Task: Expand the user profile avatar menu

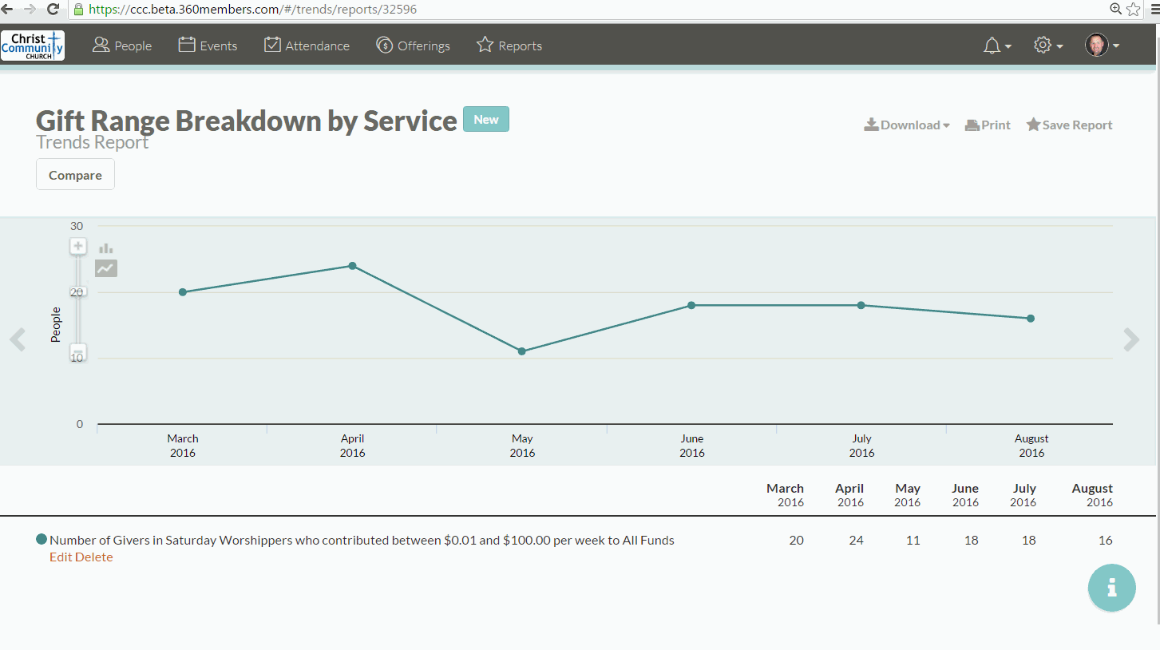Action: pos(1102,46)
